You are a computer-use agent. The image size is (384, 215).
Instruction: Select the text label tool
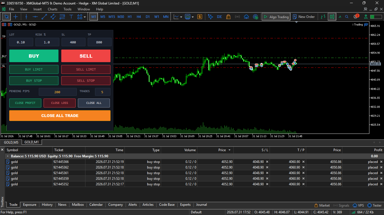(x=71, y=17)
